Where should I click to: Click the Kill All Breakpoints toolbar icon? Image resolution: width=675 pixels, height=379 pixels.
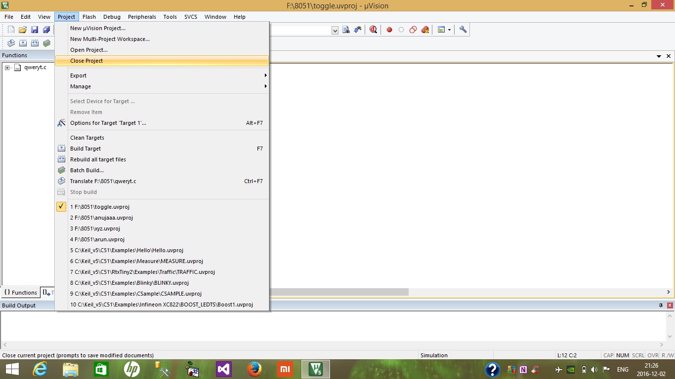click(x=425, y=30)
